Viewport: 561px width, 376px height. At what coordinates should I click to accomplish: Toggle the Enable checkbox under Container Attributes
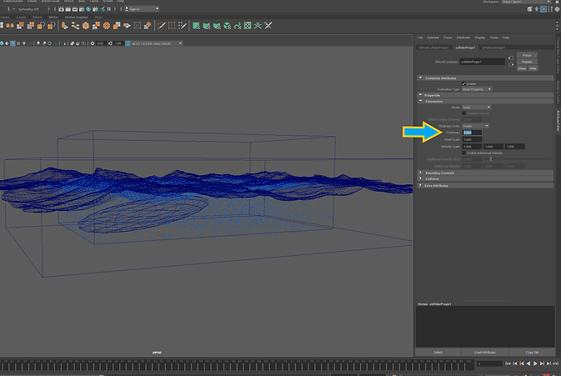pos(463,83)
